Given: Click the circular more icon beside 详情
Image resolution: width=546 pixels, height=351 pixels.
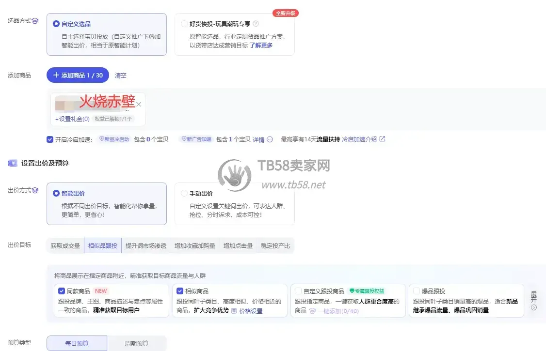Looking at the screenshot, I should (x=270, y=139).
